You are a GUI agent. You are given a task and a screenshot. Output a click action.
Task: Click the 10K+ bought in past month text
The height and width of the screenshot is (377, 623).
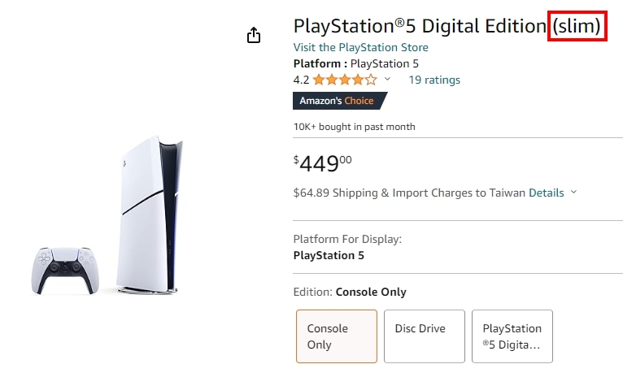click(x=354, y=127)
